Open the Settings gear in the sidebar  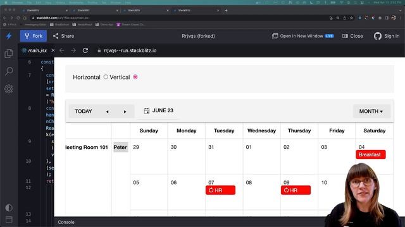tap(9, 89)
